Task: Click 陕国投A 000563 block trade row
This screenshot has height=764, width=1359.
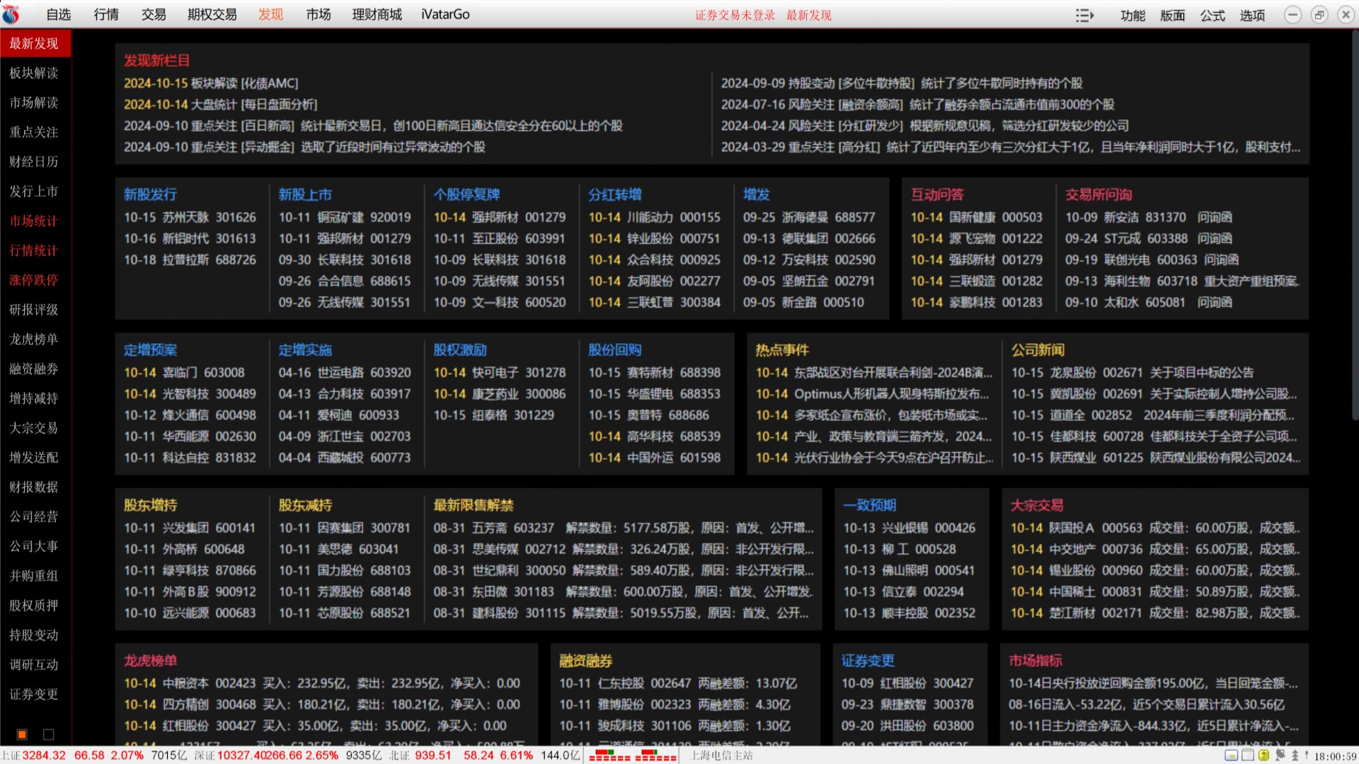Action: pos(1155,528)
